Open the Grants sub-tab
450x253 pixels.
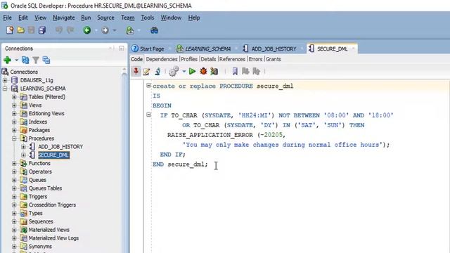(x=274, y=59)
